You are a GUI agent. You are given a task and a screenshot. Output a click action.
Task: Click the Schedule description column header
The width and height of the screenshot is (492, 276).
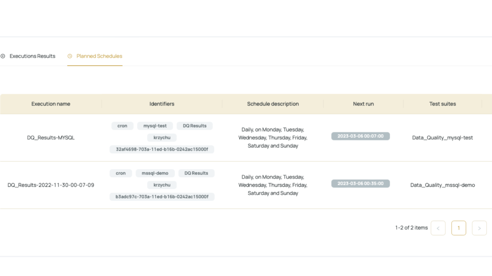pyautogui.click(x=273, y=104)
